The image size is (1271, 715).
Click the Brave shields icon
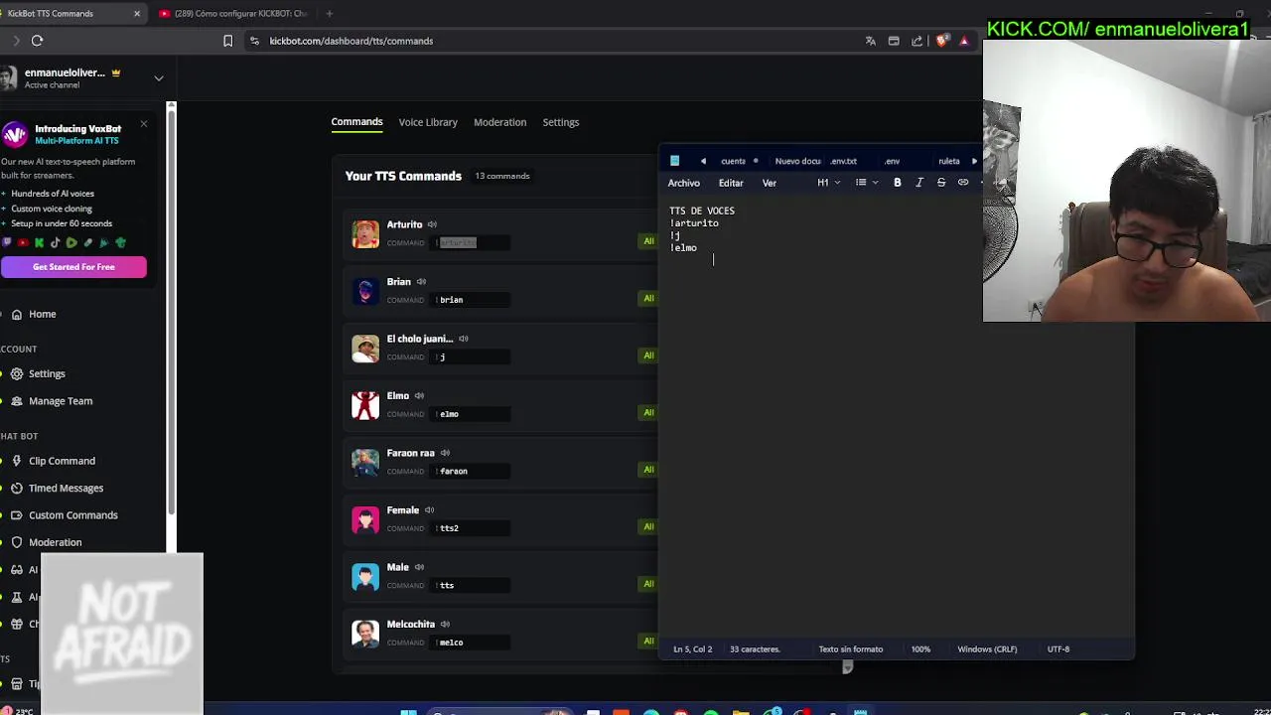pos(941,41)
